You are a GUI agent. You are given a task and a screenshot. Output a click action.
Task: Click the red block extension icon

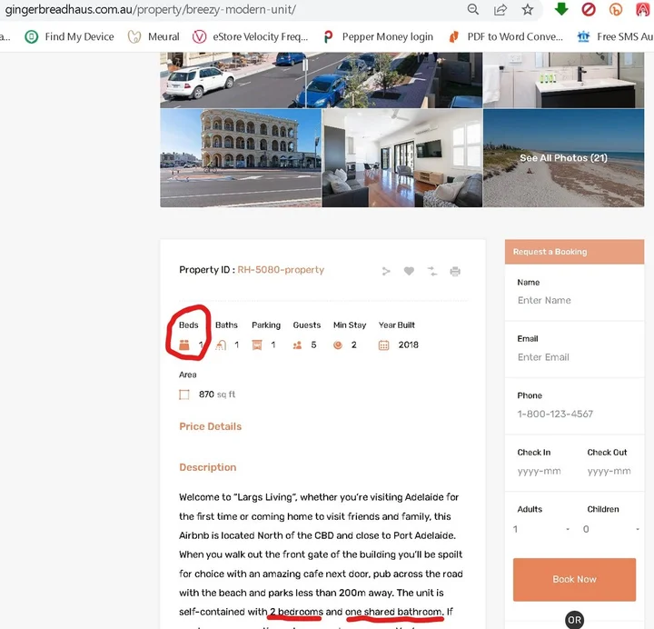pos(589,10)
